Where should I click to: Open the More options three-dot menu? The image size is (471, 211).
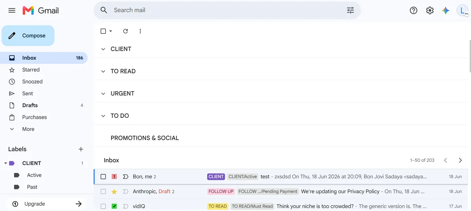tap(140, 31)
